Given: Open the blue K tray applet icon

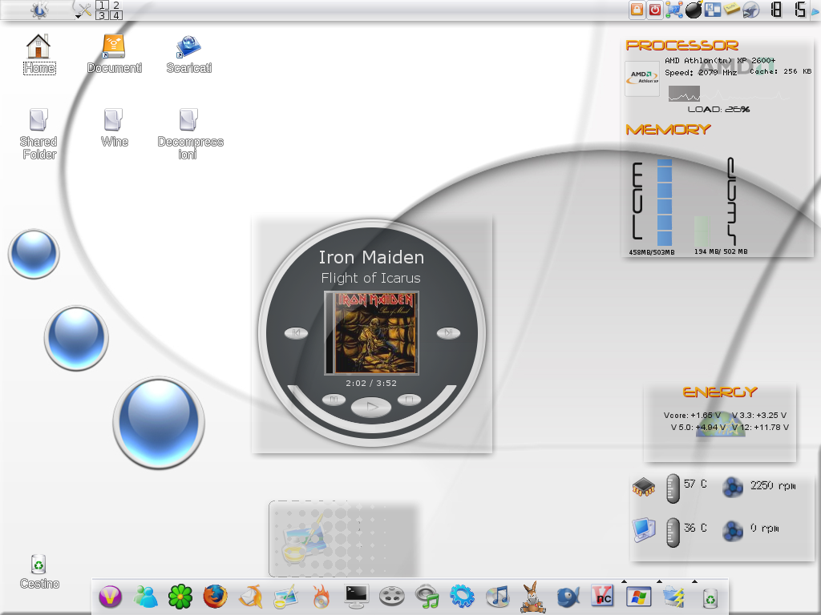Looking at the screenshot, I should pyautogui.click(x=712, y=10).
